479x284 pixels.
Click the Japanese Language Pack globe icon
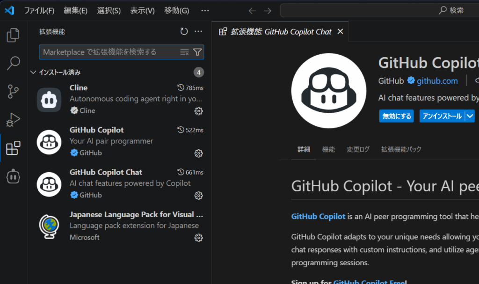[49, 226]
